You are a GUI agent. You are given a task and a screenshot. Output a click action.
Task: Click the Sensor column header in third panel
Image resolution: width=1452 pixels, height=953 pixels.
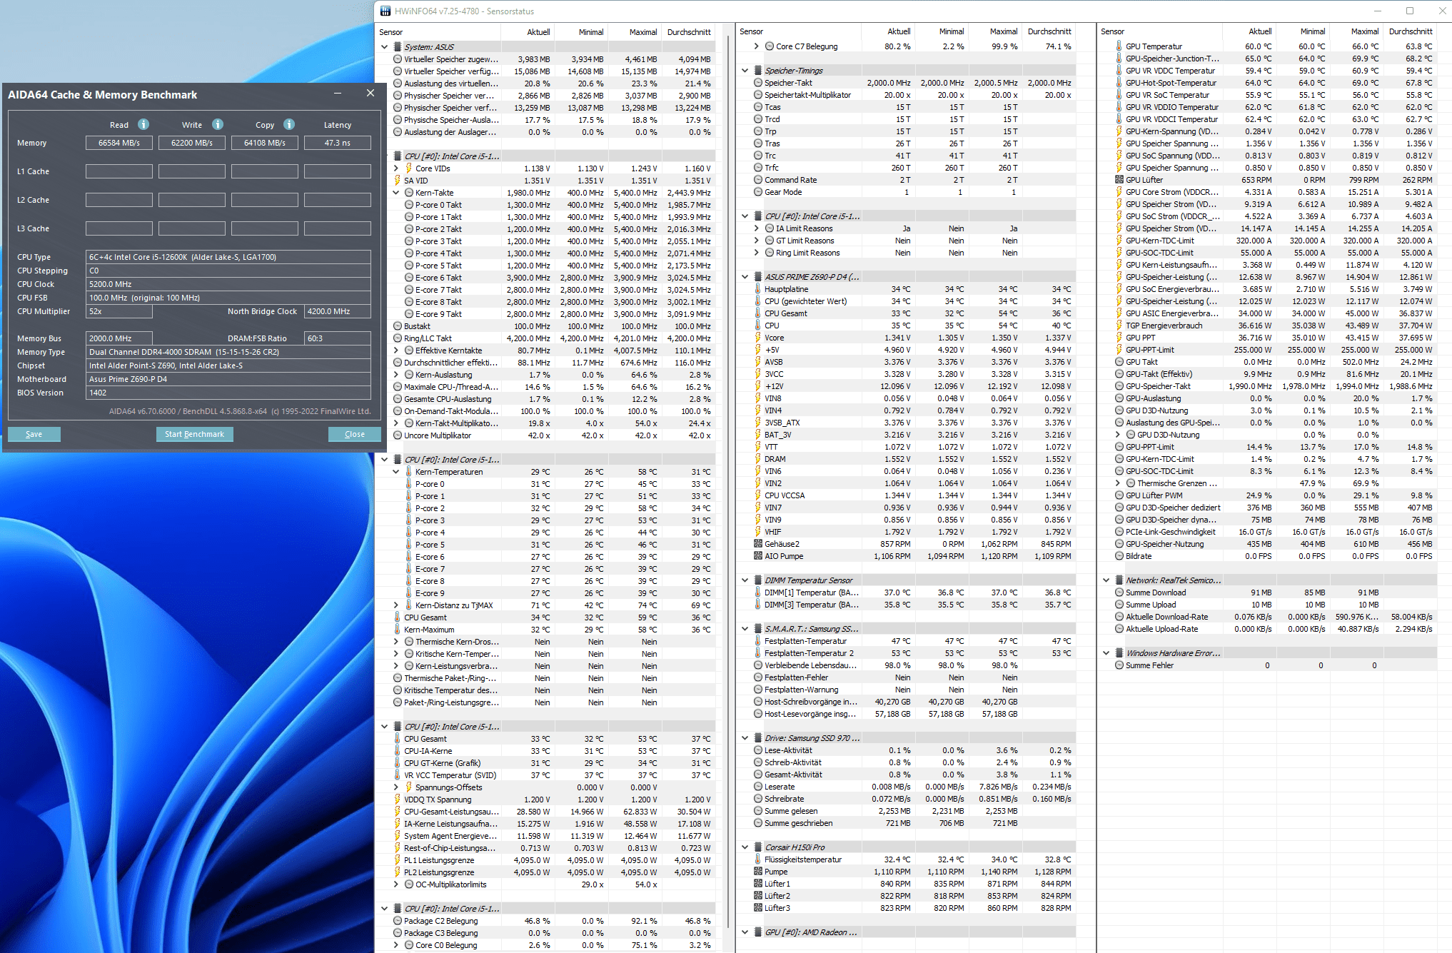coord(1161,31)
